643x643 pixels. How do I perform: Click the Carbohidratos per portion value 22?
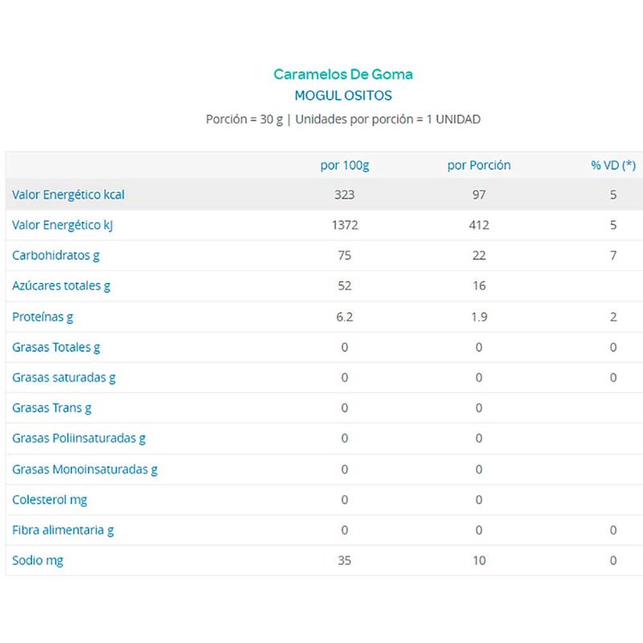(x=479, y=256)
